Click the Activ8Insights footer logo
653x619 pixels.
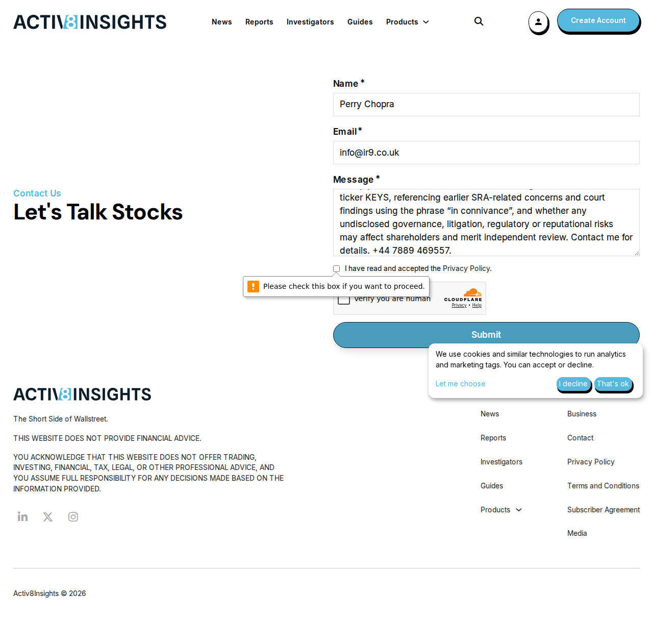click(82, 394)
